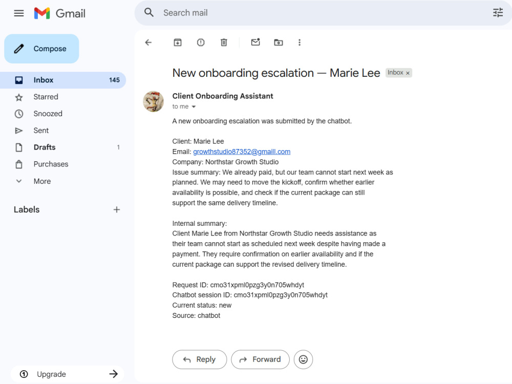Open the three-dot More actions menu

[300, 42]
